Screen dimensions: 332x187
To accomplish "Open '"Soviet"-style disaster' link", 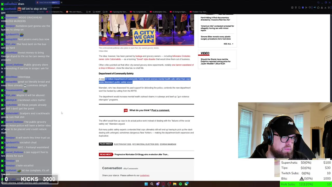I will point(146,59).
